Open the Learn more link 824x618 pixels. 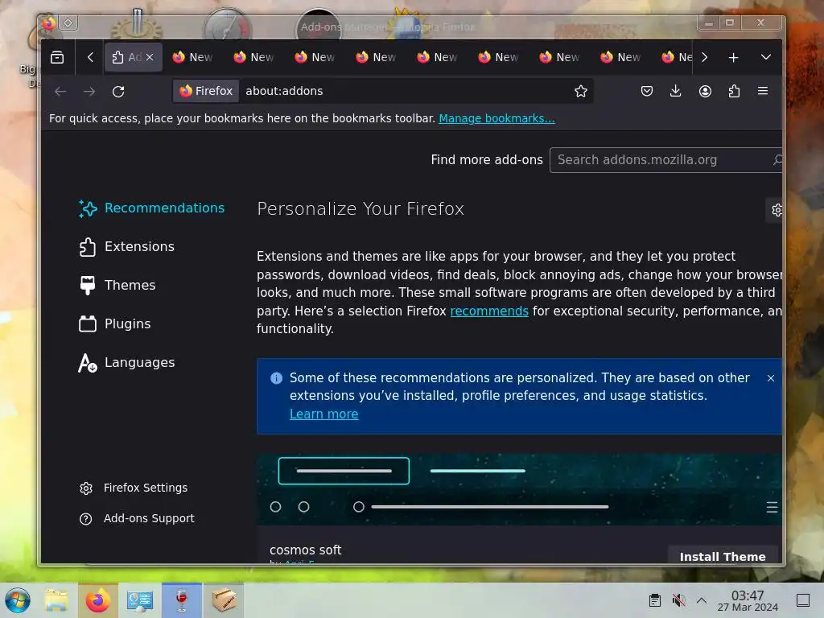[323, 414]
